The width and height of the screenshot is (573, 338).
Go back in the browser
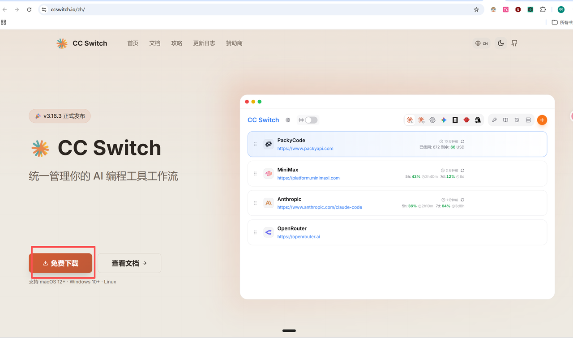click(x=5, y=9)
